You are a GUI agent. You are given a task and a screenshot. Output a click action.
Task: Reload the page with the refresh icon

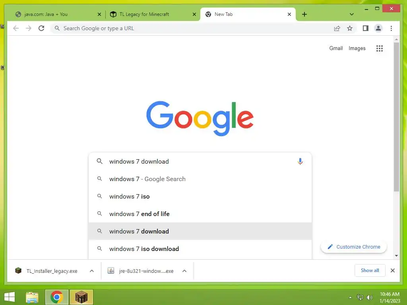tap(41, 28)
